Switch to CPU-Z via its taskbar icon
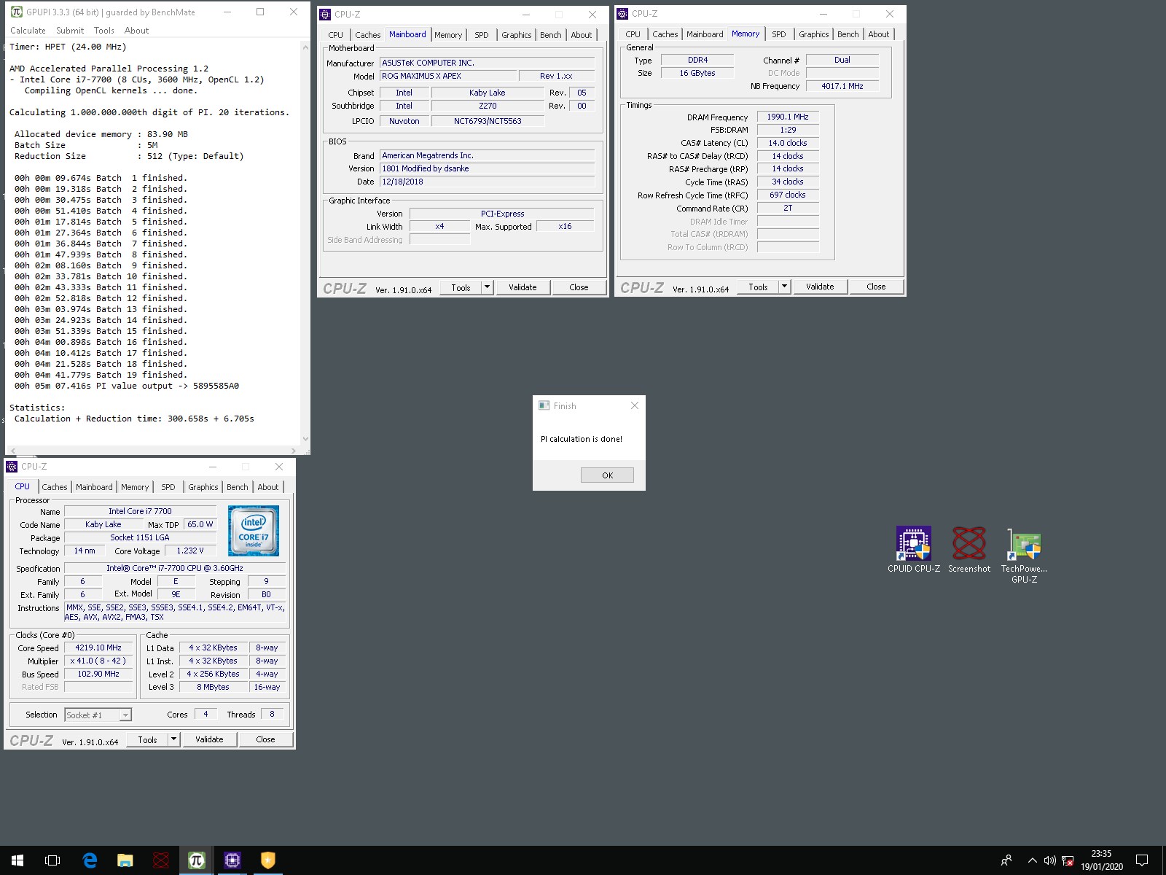Screen dimensions: 1166x875 (x=232, y=860)
